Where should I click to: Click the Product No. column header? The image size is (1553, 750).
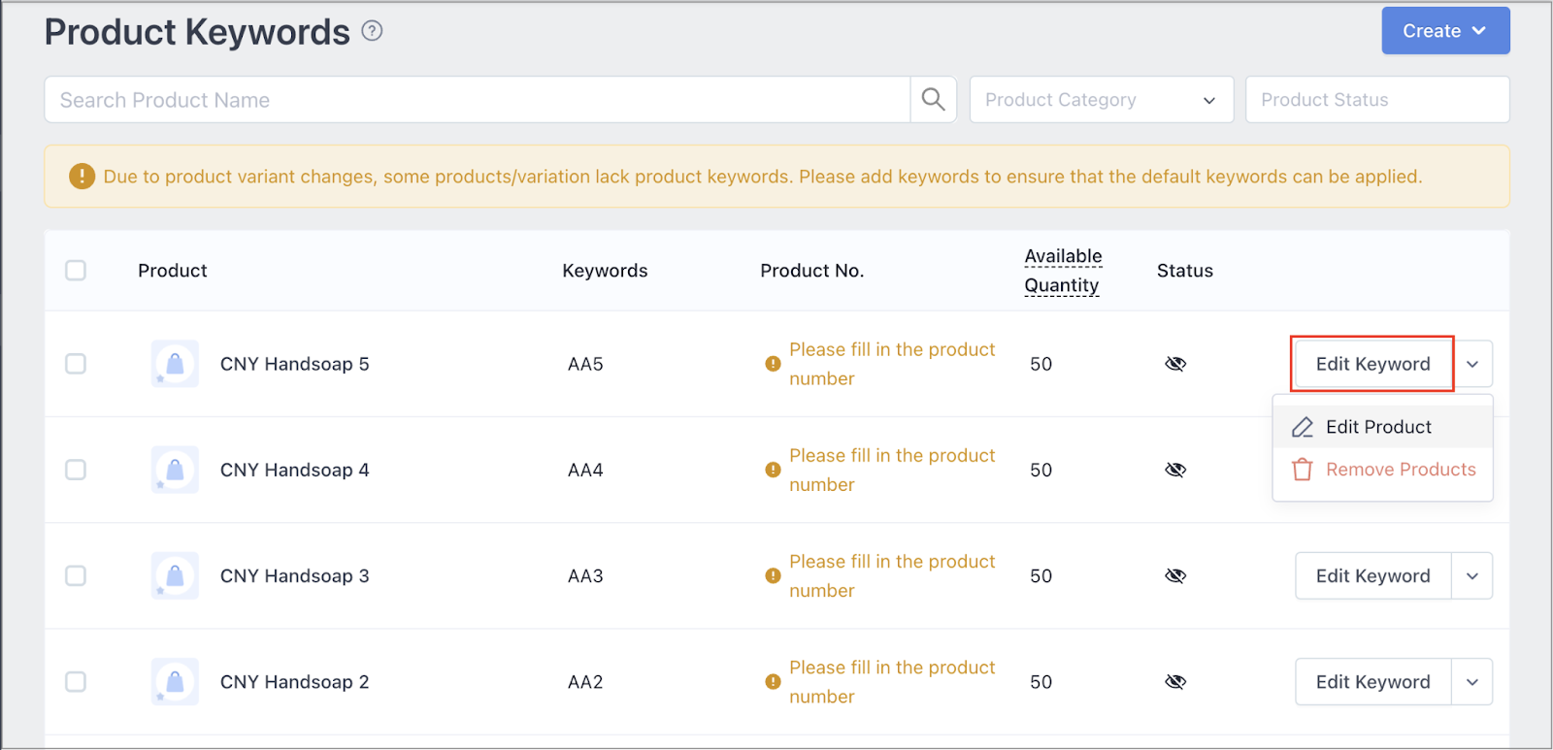click(x=811, y=271)
